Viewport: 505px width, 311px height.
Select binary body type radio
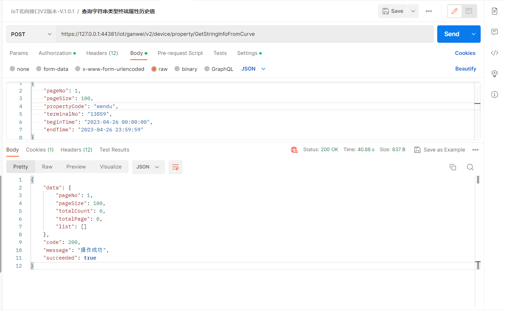[x=177, y=69]
